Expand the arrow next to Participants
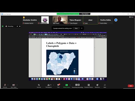The image size is (135, 101). point(53,85)
